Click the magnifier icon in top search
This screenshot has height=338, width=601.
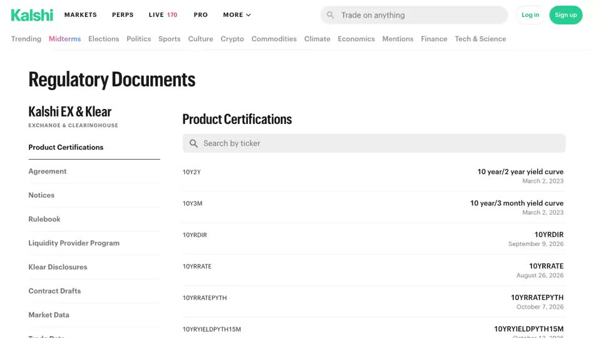click(x=330, y=15)
